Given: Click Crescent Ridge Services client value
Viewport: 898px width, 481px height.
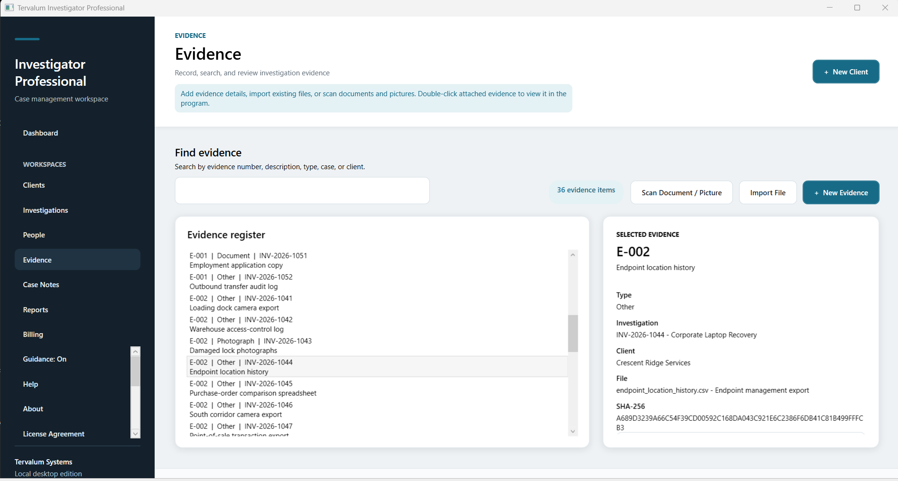Looking at the screenshot, I should pos(653,363).
